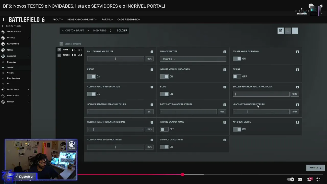Show info for Soldier Maximum Health Multiplier

(297, 87)
